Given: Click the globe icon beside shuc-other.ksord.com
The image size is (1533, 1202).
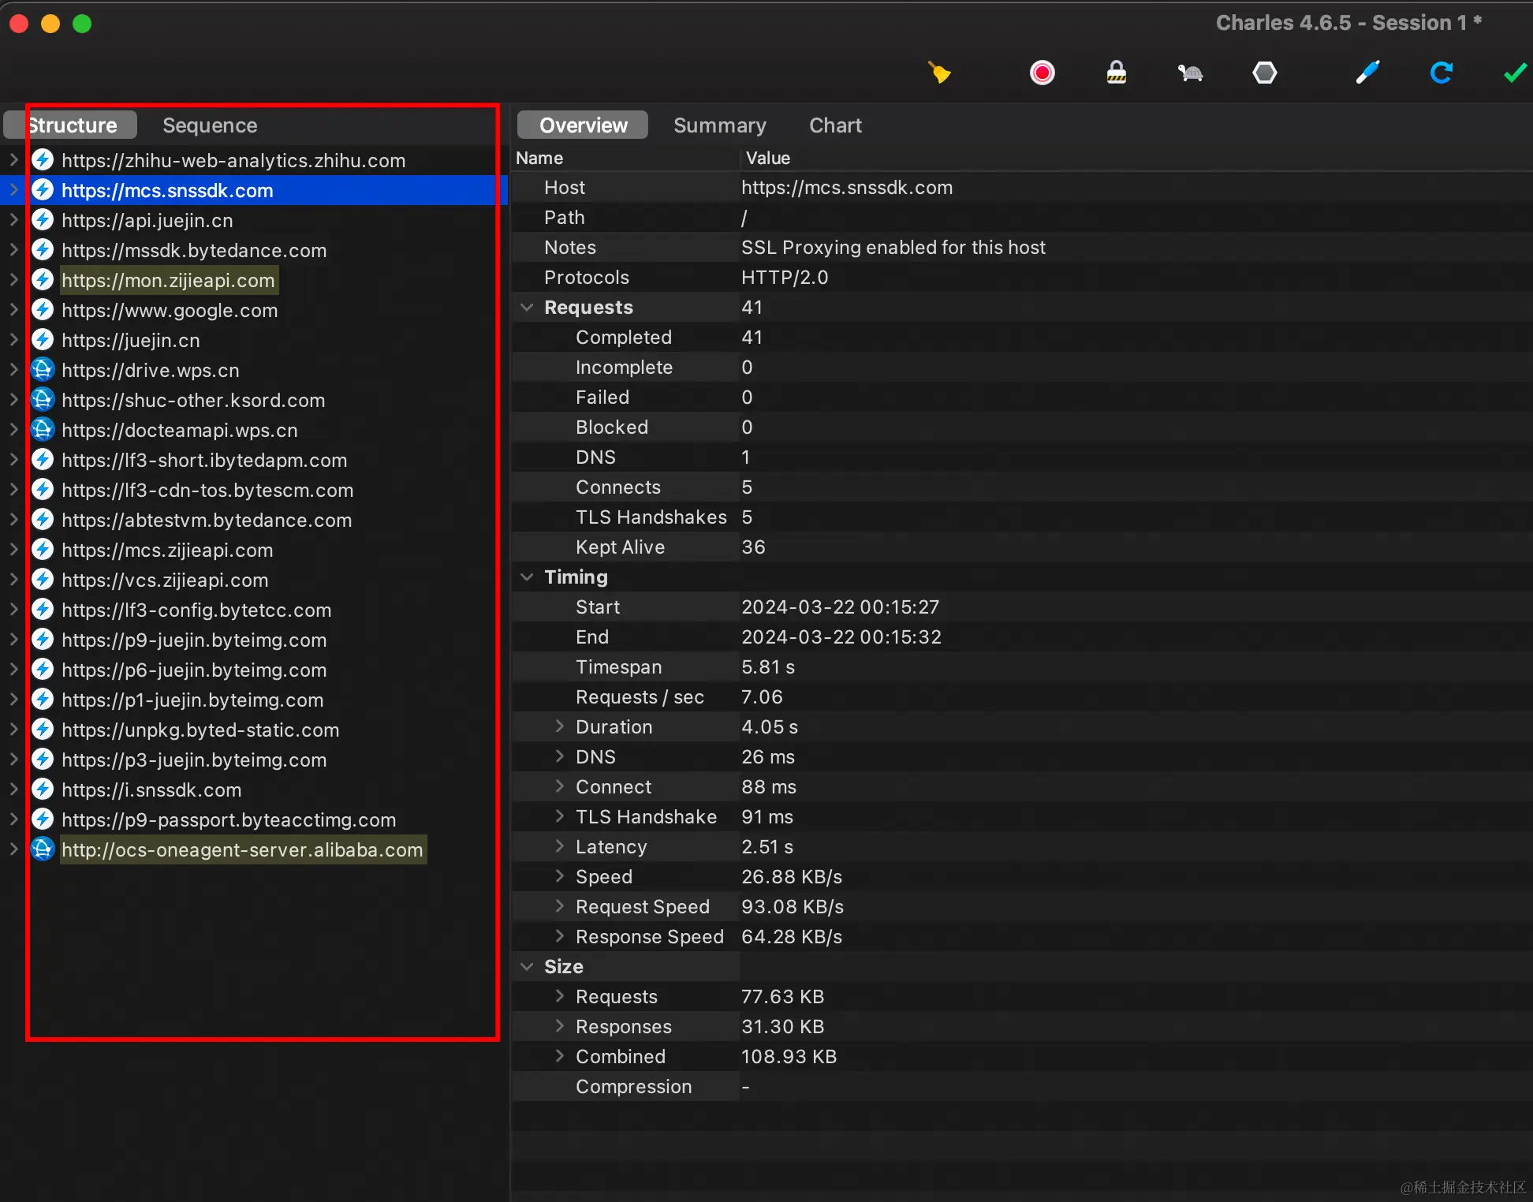Looking at the screenshot, I should click(x=43, y=400).
